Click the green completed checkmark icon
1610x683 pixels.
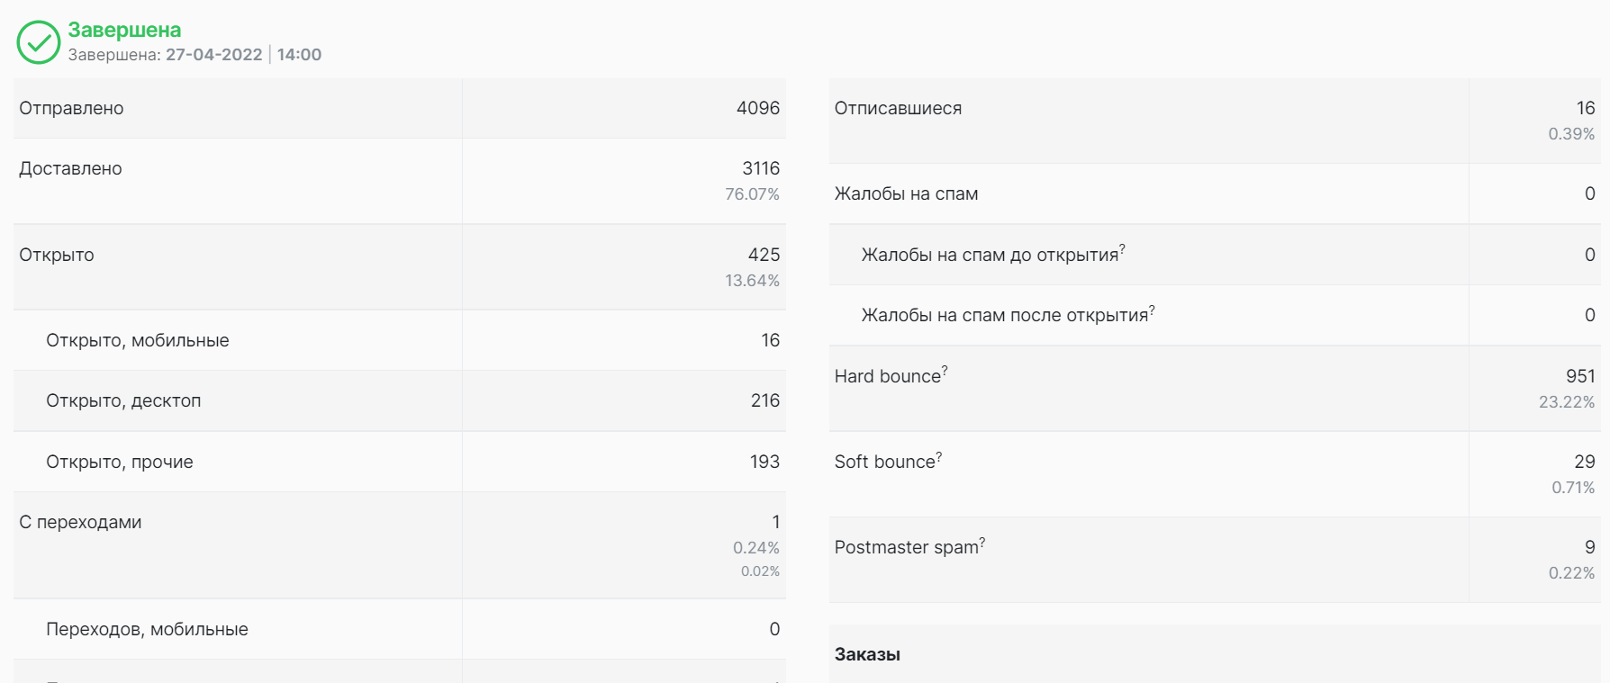click(39, 42)
